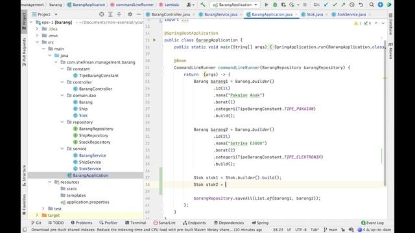415x233 pixels.
Task: Open SonarLint tool window
Action: pos(164,223)
